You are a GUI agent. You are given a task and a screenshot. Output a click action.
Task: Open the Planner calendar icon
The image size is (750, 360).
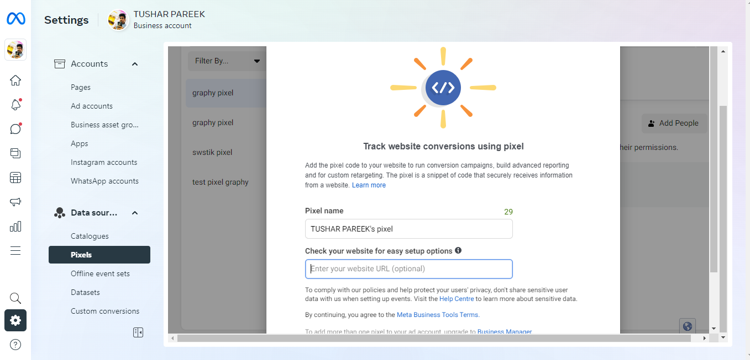(x=15, y=177)
